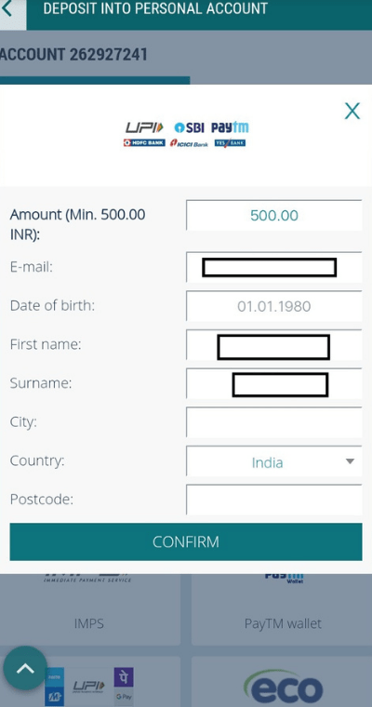This screenshot has width=372, height=707.
Task: Select the Date of birth field
Action: (274, 306)
